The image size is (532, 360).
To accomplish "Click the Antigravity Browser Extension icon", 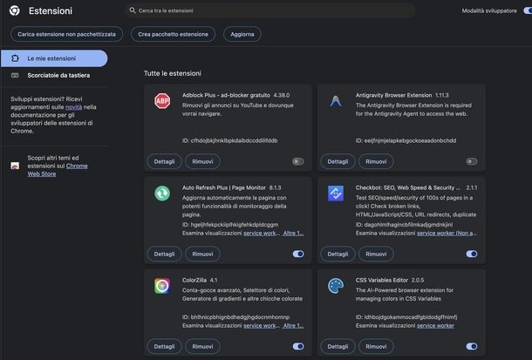I will [x=336, y=101].
